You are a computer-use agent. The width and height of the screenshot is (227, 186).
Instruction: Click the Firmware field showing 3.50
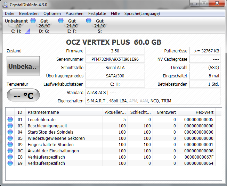(x=115, y=51)
